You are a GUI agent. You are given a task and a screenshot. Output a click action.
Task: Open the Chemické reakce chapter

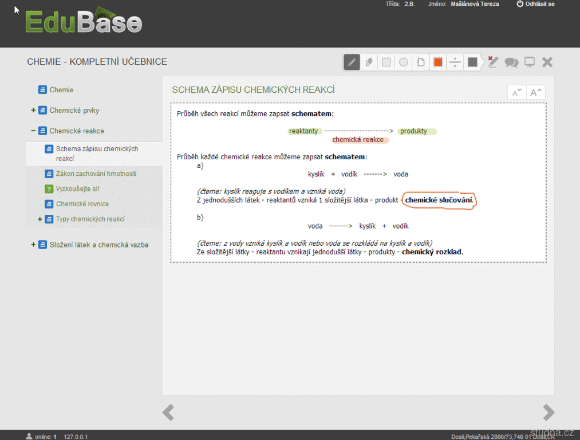tap(77, 131)
